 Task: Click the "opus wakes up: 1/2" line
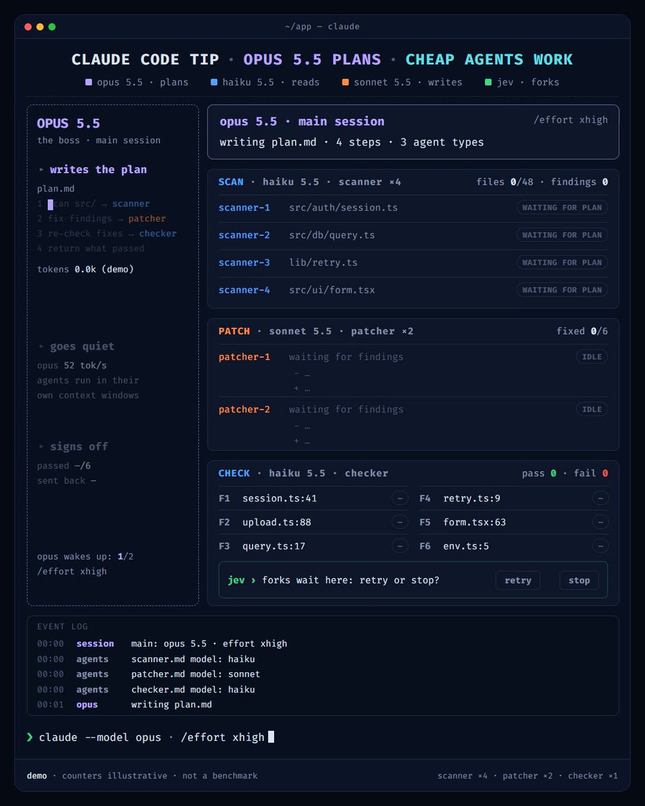tap(85, 556)
